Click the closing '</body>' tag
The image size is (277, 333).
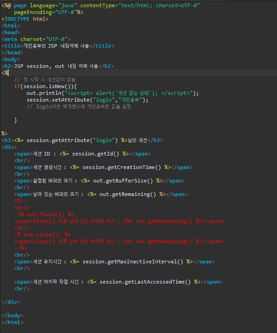click(x=12, y=315)
